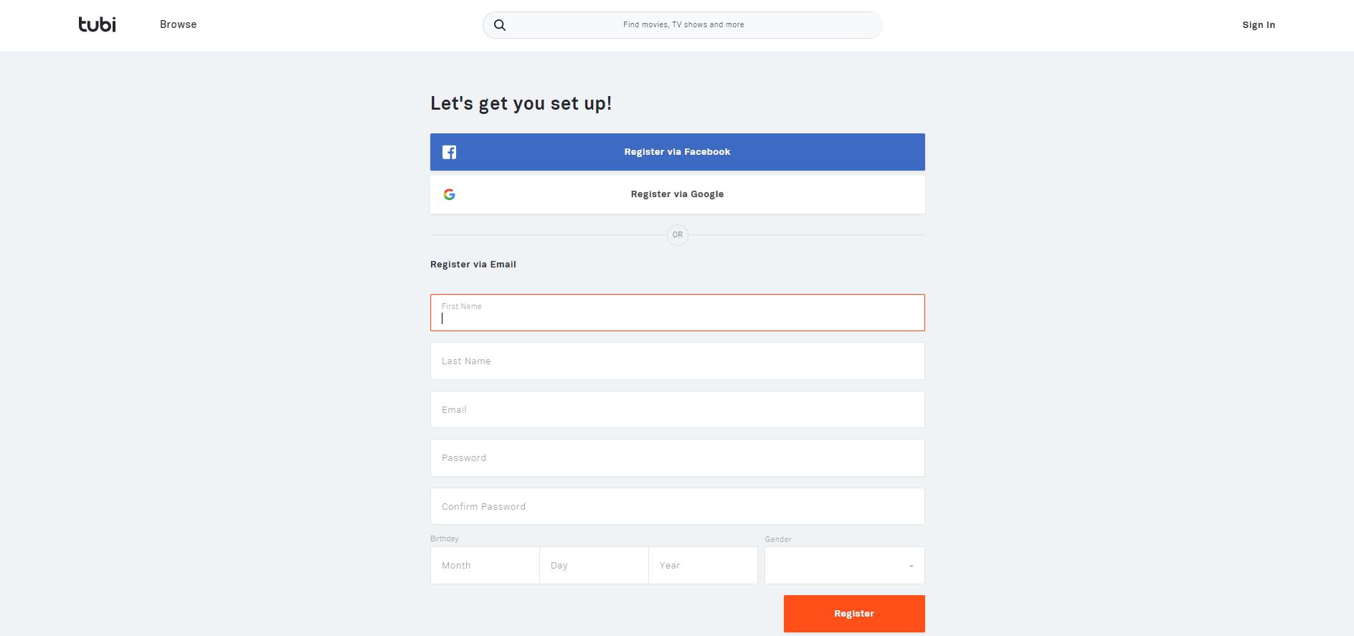This screenshot has height=636, width=1354.
Task: Click the birthday Year field
Action: [x=703, y=566]
